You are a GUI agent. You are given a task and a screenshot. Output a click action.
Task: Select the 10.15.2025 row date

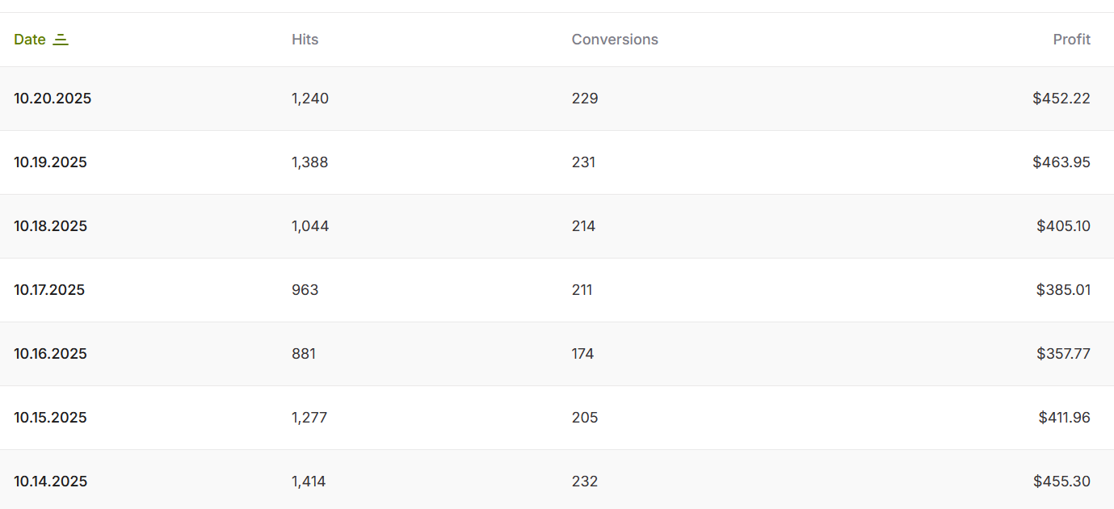(x=50, y=418)
